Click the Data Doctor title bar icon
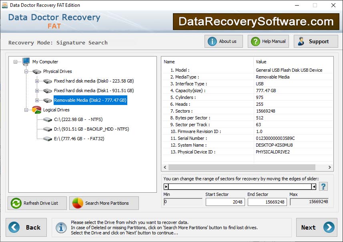Screen dimensions: 343x242 coord(4,5)
